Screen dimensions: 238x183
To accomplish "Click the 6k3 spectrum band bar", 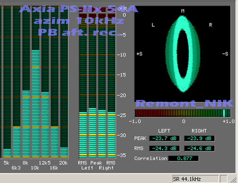I will pos(16,142).
